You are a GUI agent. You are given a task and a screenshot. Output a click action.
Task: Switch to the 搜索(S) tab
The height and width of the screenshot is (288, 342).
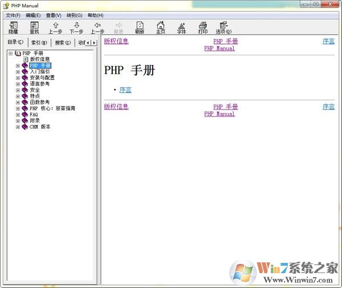(x=63, y=43)
